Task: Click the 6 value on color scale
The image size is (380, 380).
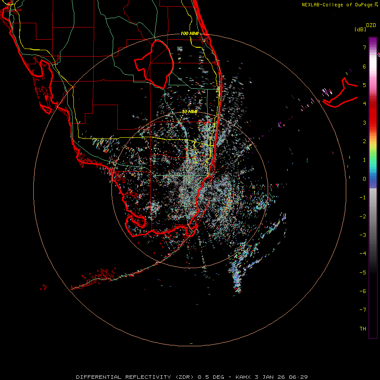Action: [364, 66]
